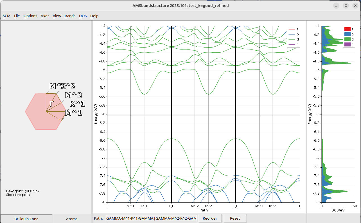Open the Bands menu
Screen dimensions: 361x223
70,16
